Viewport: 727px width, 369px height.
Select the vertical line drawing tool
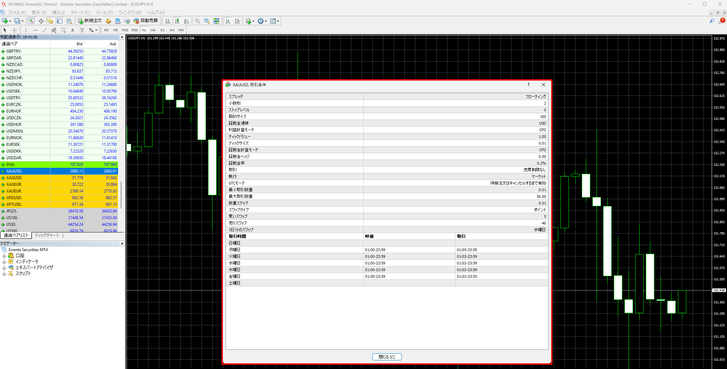tap(26, 30)
